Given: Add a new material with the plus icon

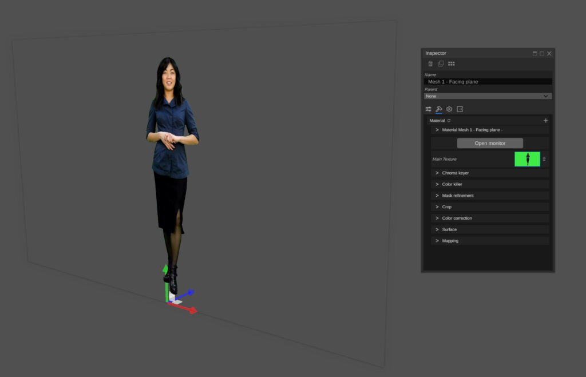Looking at the screenshot, I should (546, 120).
